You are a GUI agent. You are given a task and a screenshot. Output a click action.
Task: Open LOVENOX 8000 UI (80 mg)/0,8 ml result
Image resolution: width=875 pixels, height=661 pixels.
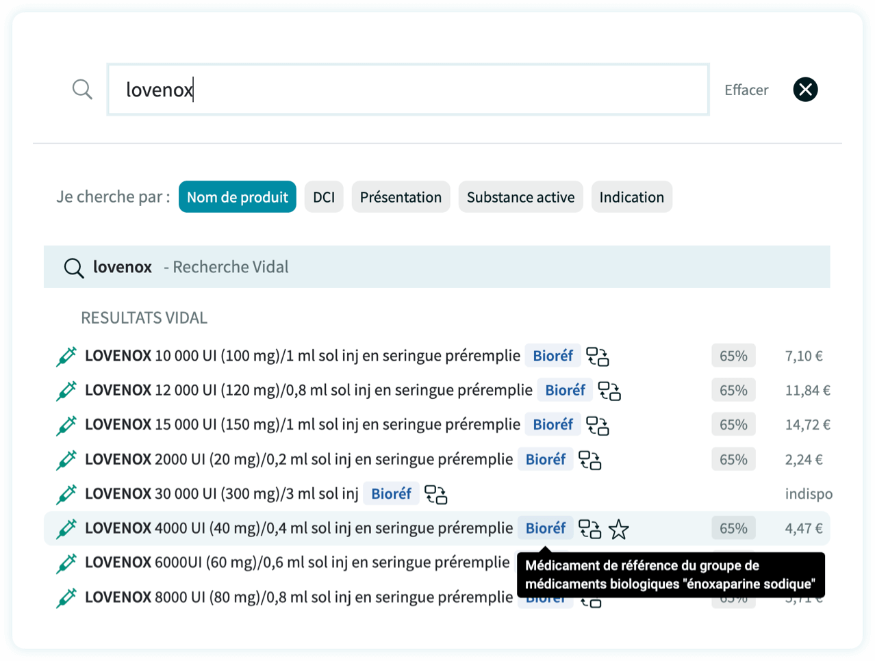coord(299,597)
